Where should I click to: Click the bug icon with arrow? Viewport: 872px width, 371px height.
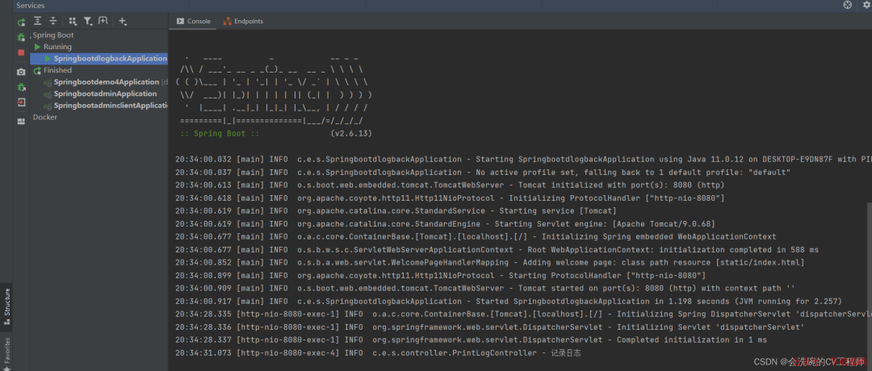point(21,87)
